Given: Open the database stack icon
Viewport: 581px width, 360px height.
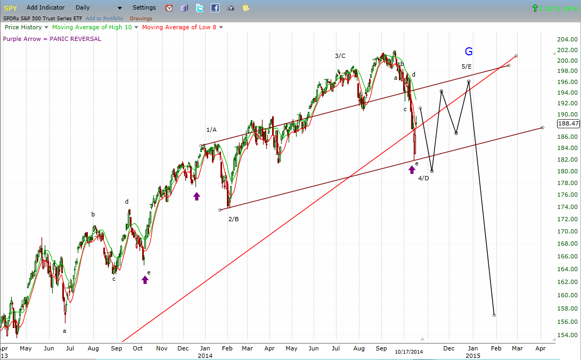Looking at the screenshot, I should (184, 8).
